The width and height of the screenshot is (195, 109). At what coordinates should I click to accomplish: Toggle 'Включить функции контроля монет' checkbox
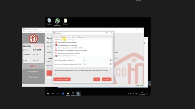pos(56,42)
